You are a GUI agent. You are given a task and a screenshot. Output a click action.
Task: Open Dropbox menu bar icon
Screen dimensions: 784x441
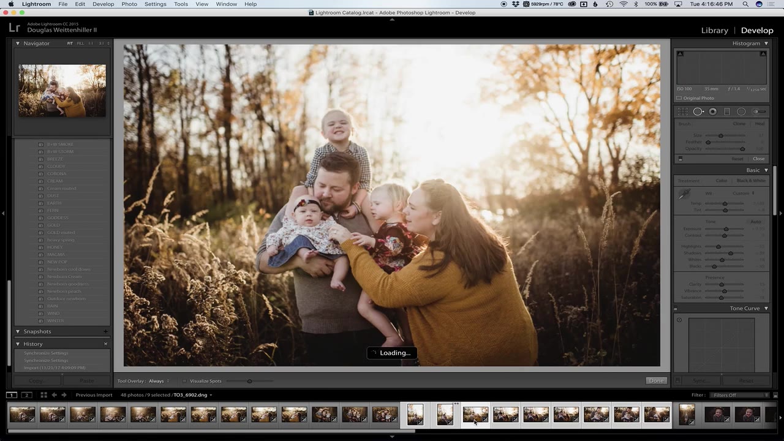click(516, 4)
